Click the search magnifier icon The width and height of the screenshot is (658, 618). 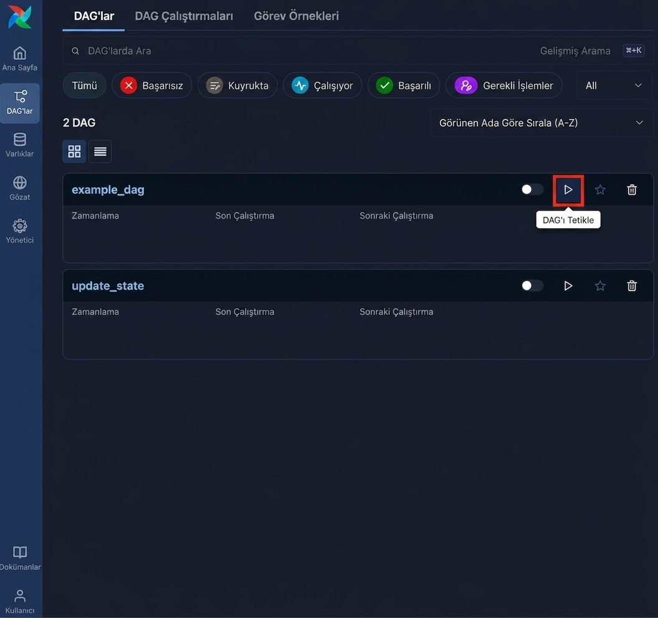75,50
